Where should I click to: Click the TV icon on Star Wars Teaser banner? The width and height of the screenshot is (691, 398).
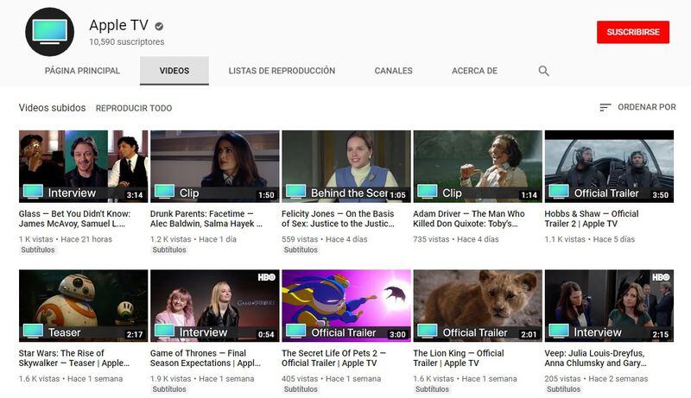pos(33,331)
